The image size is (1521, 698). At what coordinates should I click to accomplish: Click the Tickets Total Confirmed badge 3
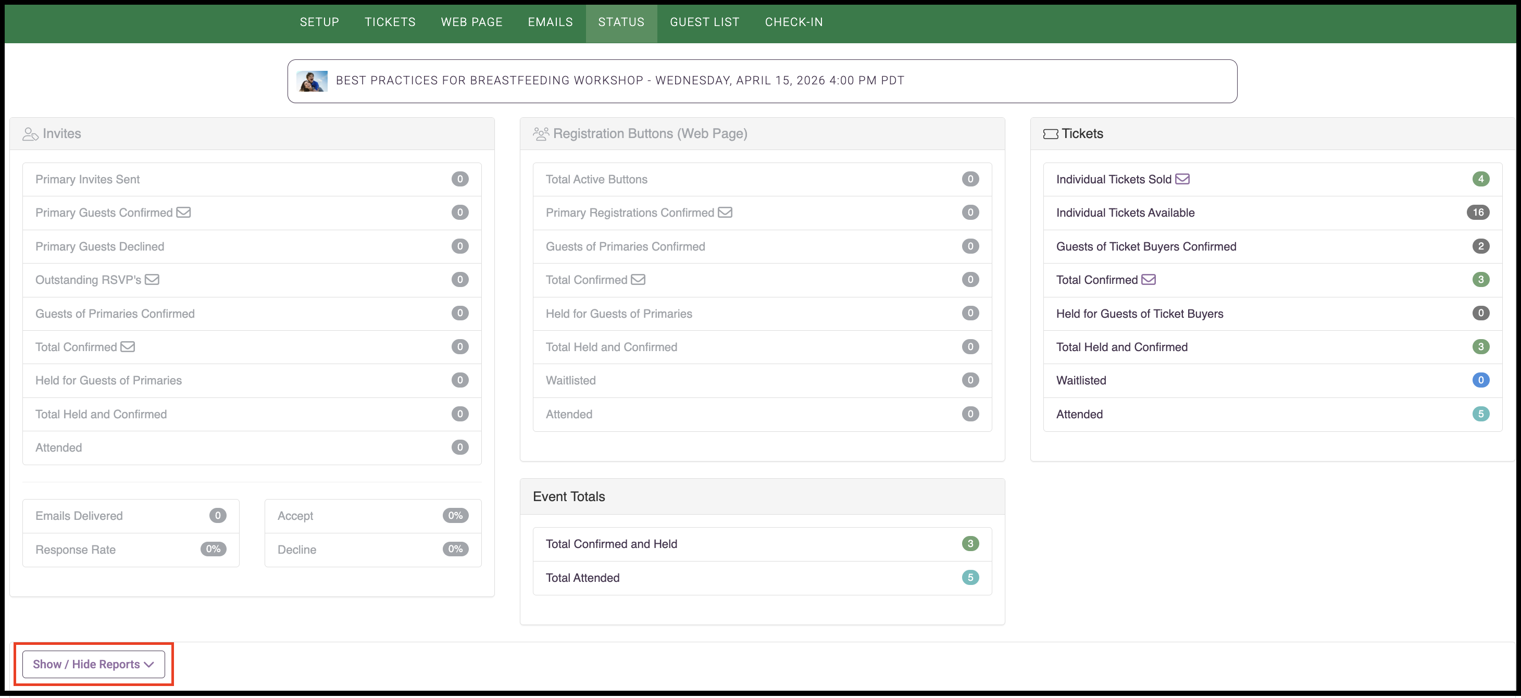pyautogui.click(x=1480, y=279)
